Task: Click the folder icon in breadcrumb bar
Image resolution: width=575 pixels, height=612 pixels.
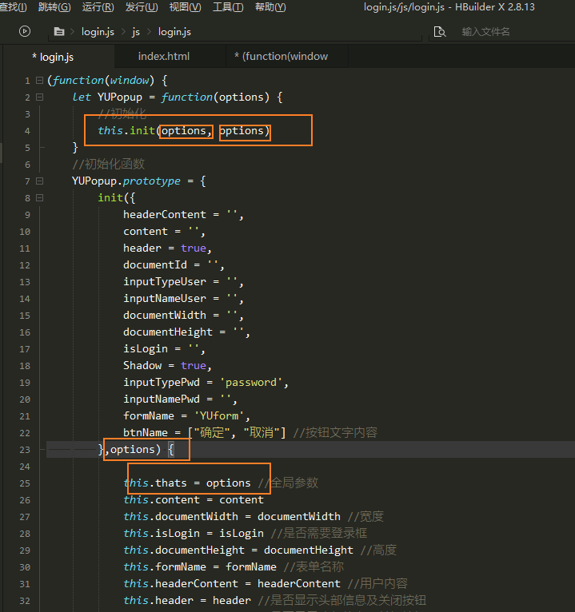Action: (x=59, y=32)
